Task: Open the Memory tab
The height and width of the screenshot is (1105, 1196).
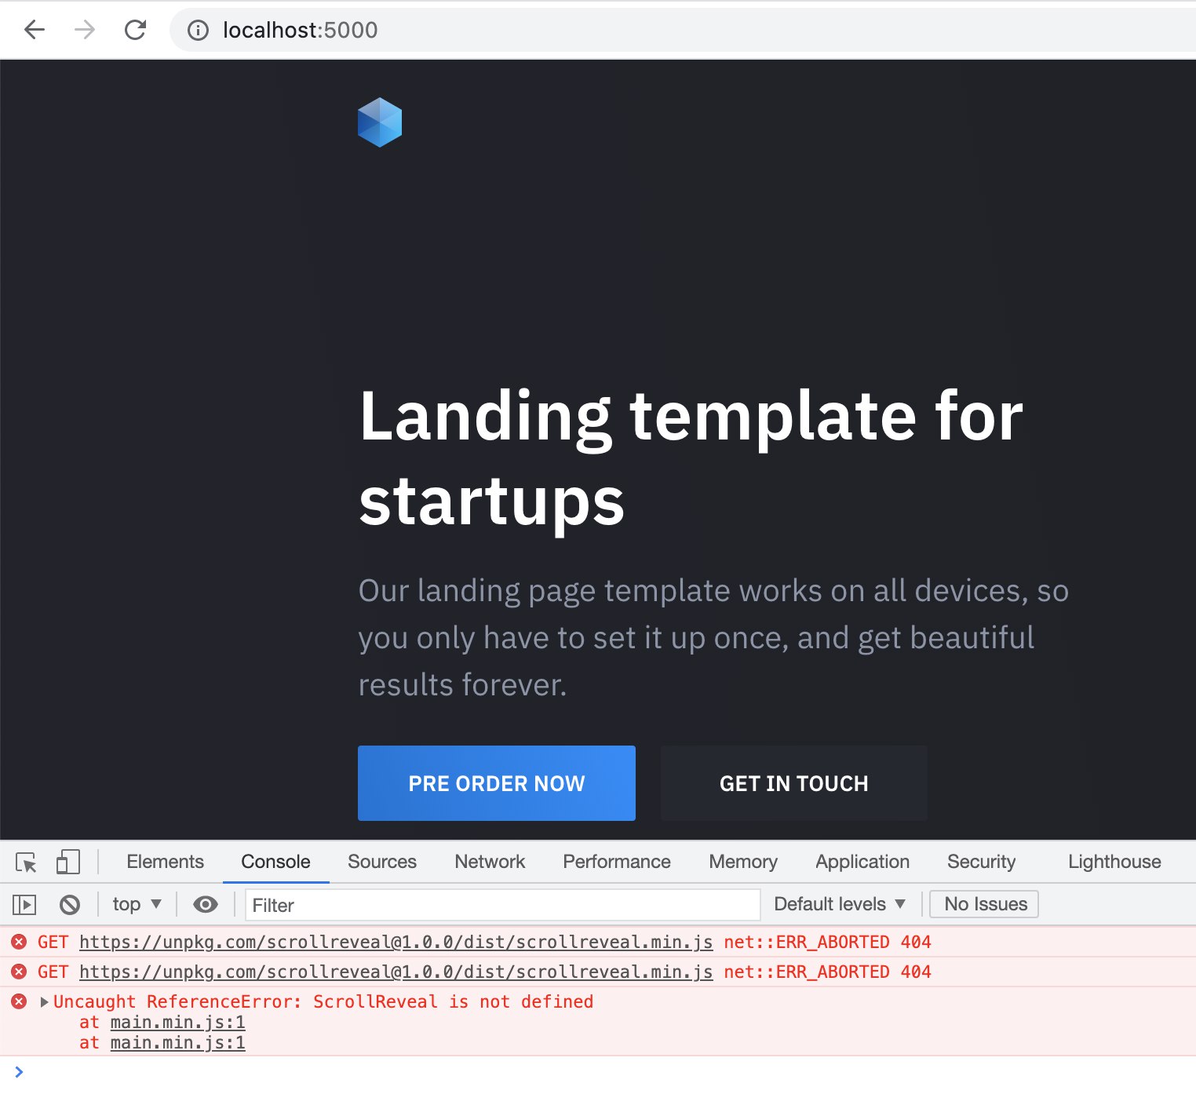Action: (x=743, y=862)
